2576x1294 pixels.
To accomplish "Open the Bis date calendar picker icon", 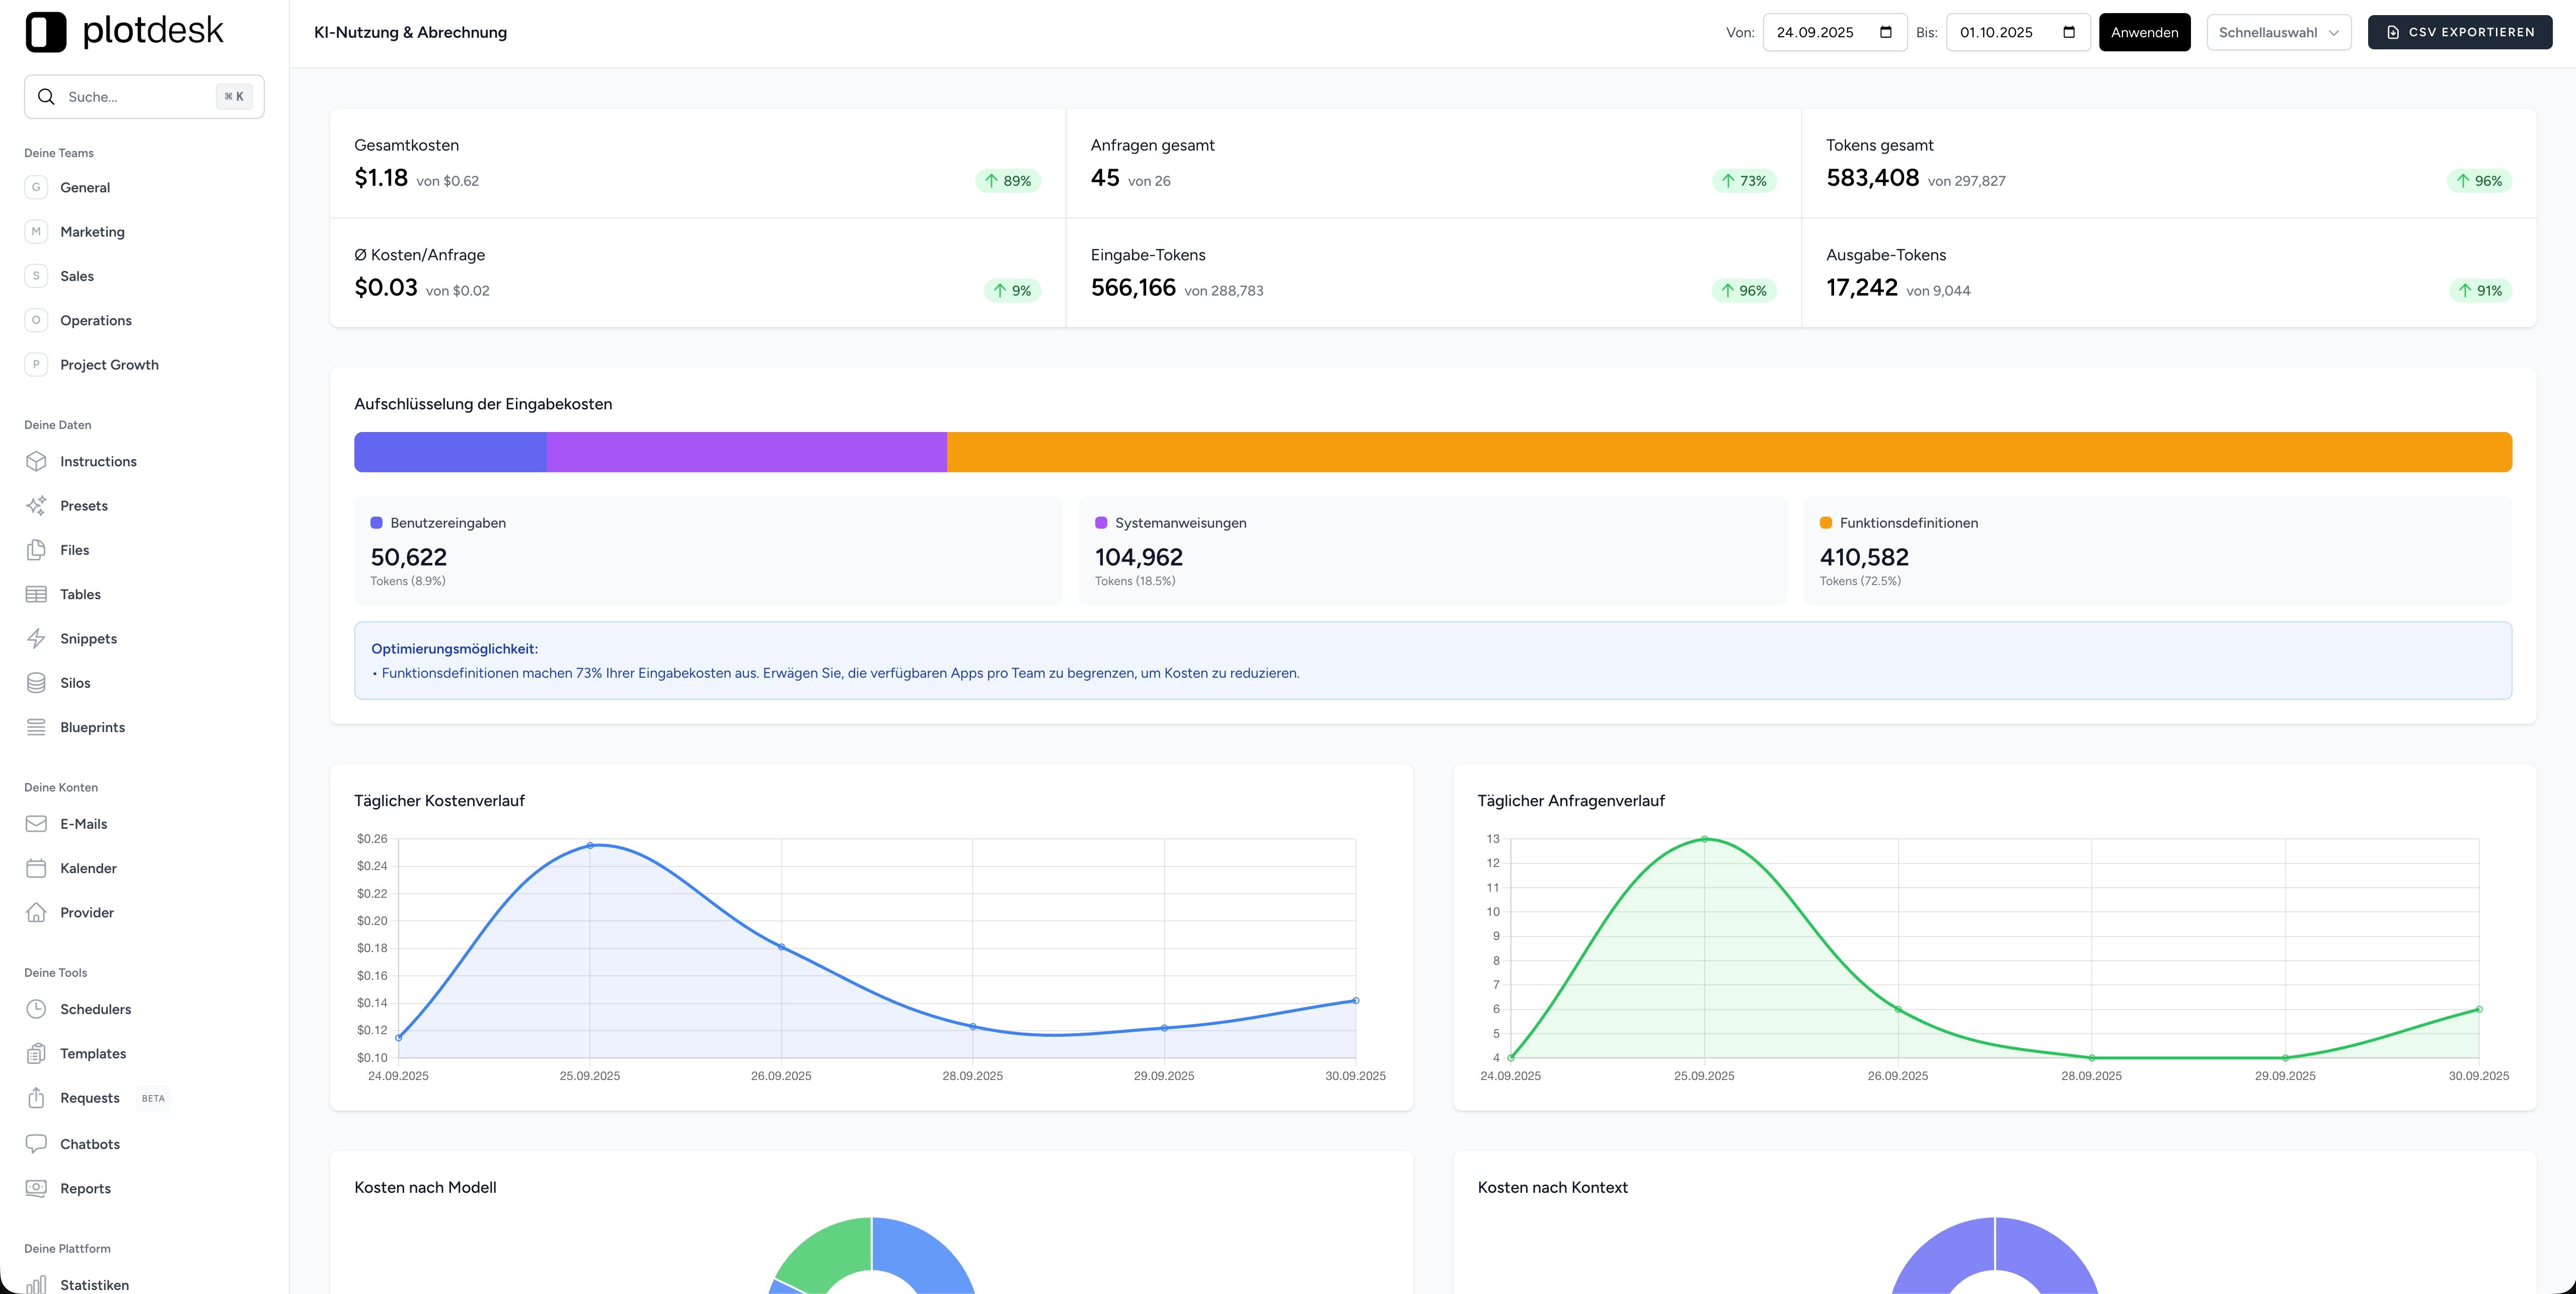I will pos(2069,32).
